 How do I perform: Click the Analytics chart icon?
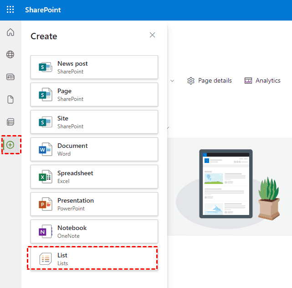pos(248,81)
